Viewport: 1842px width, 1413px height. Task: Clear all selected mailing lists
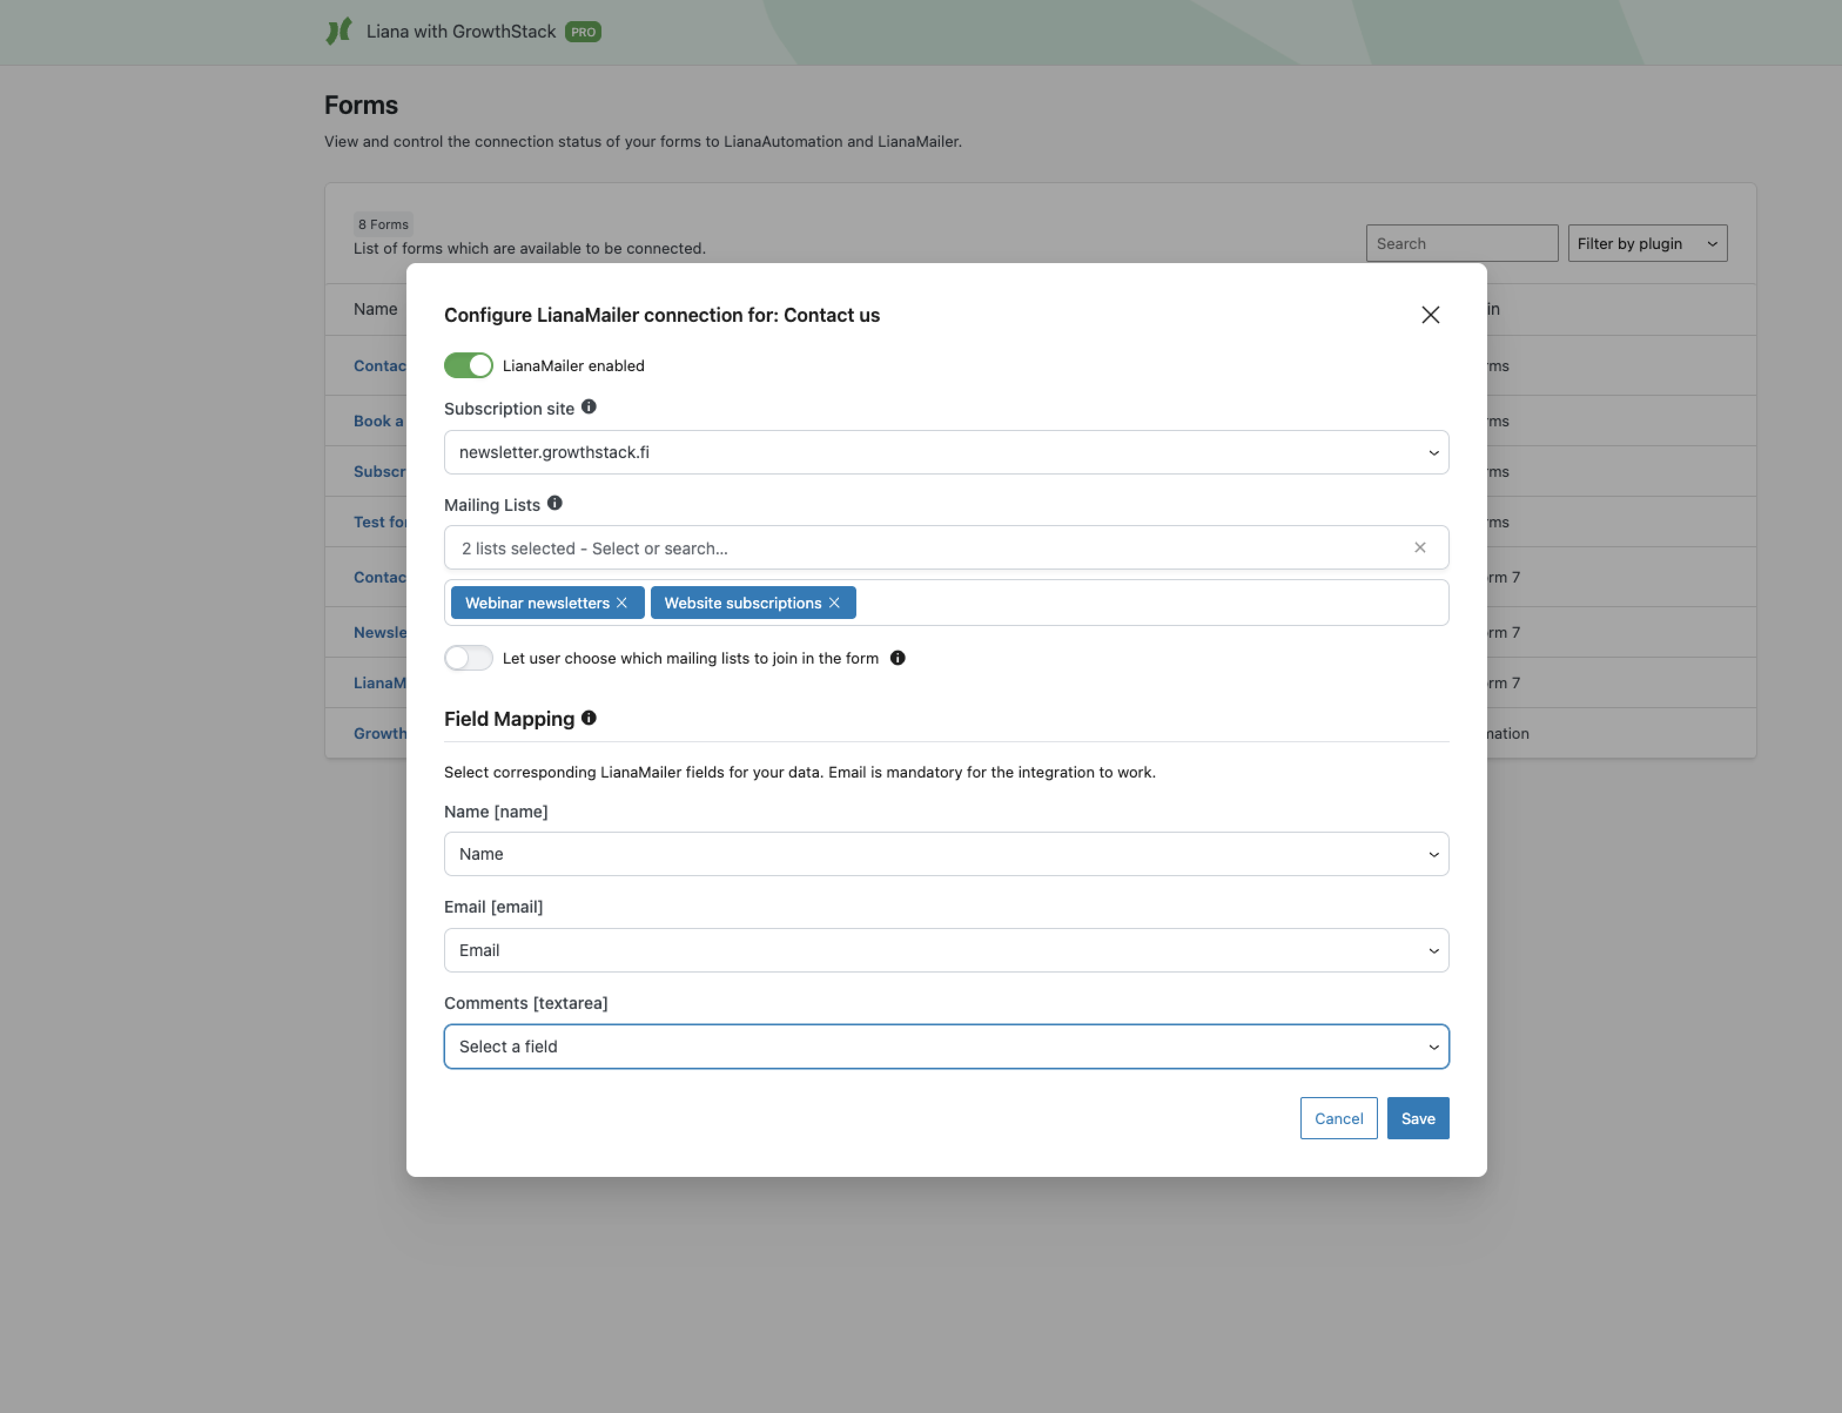point(1420,547)
